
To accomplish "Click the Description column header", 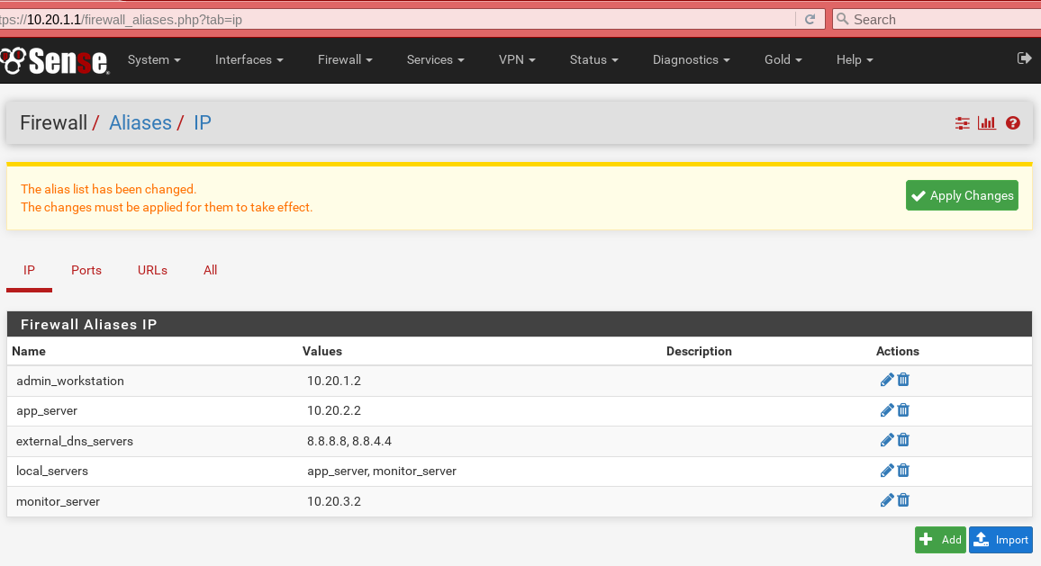I will coord(699,351).
